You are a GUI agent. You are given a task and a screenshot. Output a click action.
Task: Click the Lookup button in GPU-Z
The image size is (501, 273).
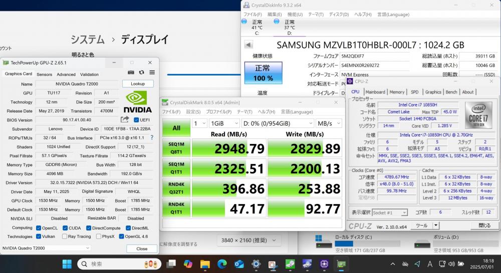click(138, 83)
